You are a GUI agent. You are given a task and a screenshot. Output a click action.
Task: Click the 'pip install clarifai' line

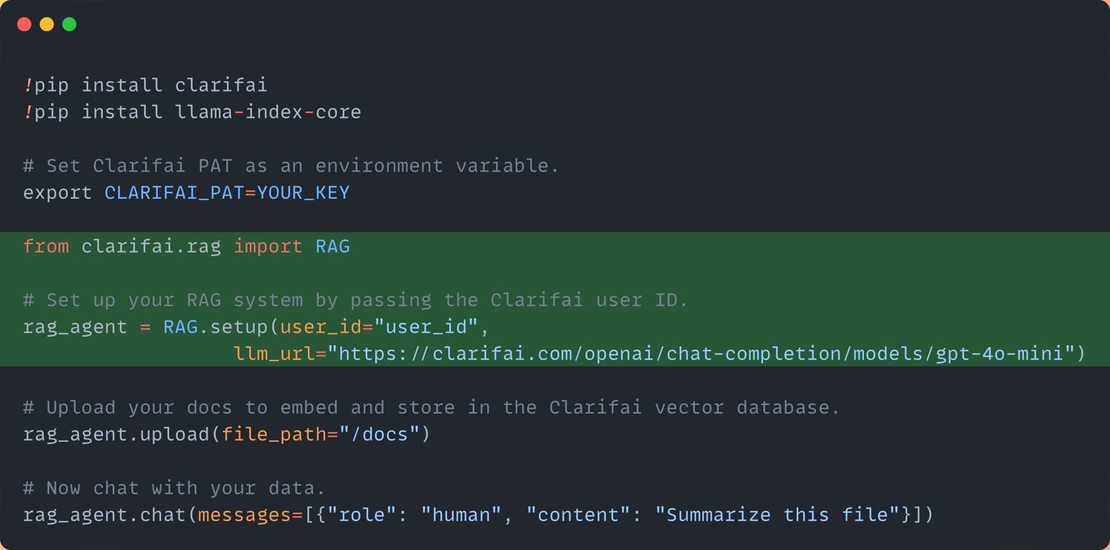[145, 86]
